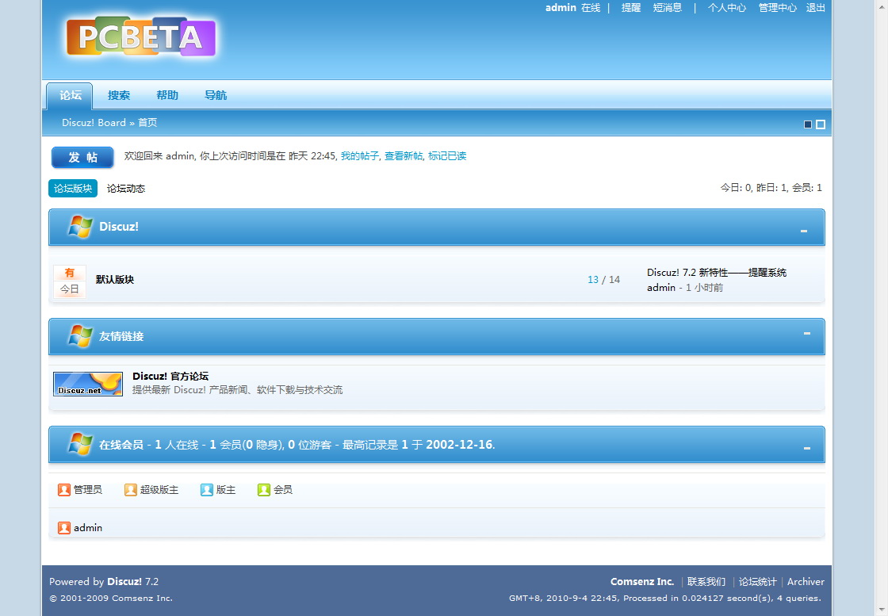Open the 联系我们 footer link
The height and width of the screenshot is (616, 888).
(706, 581)
